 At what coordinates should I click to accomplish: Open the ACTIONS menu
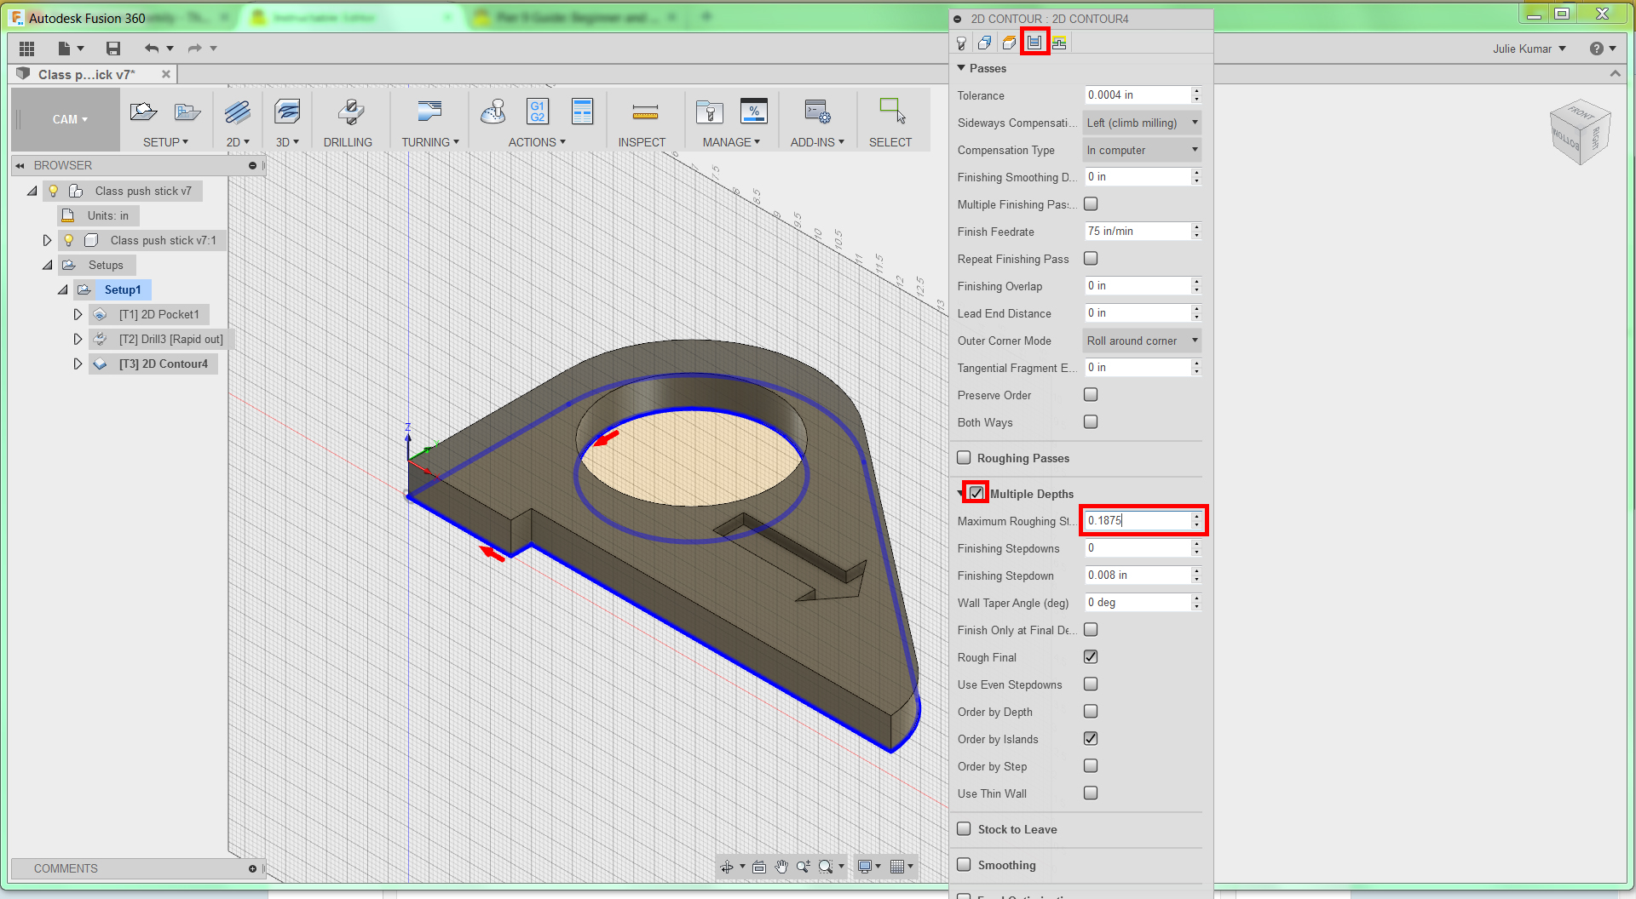(x=537, y=142)
